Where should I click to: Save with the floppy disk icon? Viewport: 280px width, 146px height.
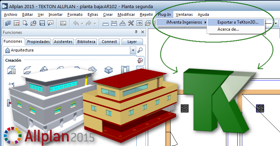coord(42,23)
